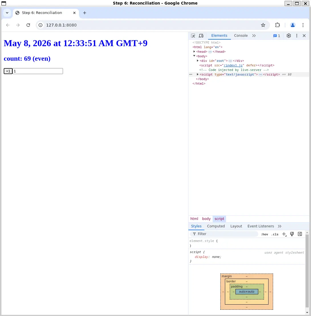Go forward to next page
This screenshot has width=311, height=316.
18,25
